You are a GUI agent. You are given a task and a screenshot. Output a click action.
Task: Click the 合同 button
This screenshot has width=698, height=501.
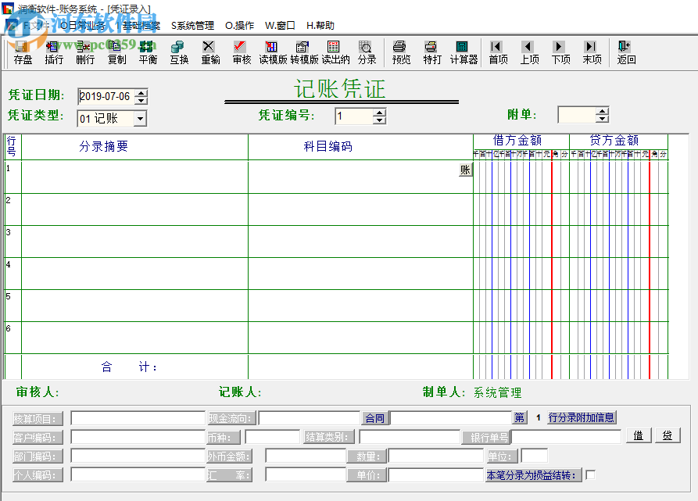coord(375,418)
